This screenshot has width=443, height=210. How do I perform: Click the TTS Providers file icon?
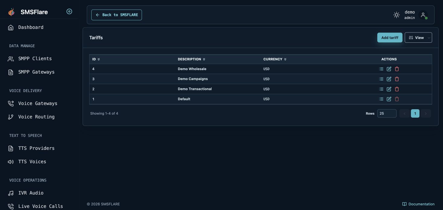tap(11, 148)
